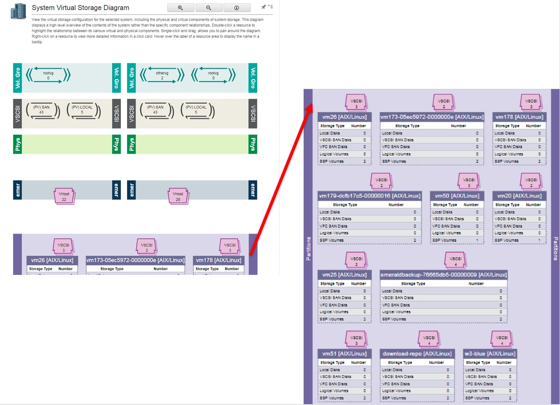Select the vm179-dcfb17c5-00000016 partition header
Viewport: 560px width, 405px height.
[x=369, y=196]
